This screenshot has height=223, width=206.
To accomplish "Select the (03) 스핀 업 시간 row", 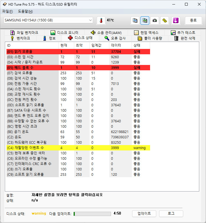I will 78,57.
